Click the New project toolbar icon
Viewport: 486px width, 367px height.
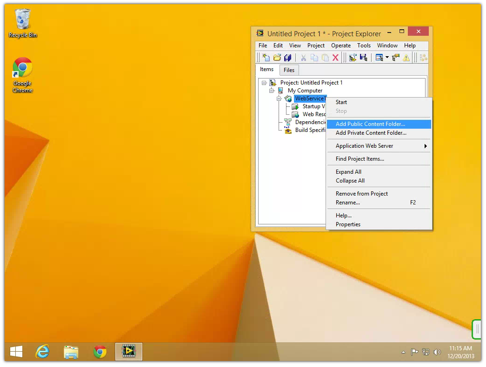tap(266, 58)
